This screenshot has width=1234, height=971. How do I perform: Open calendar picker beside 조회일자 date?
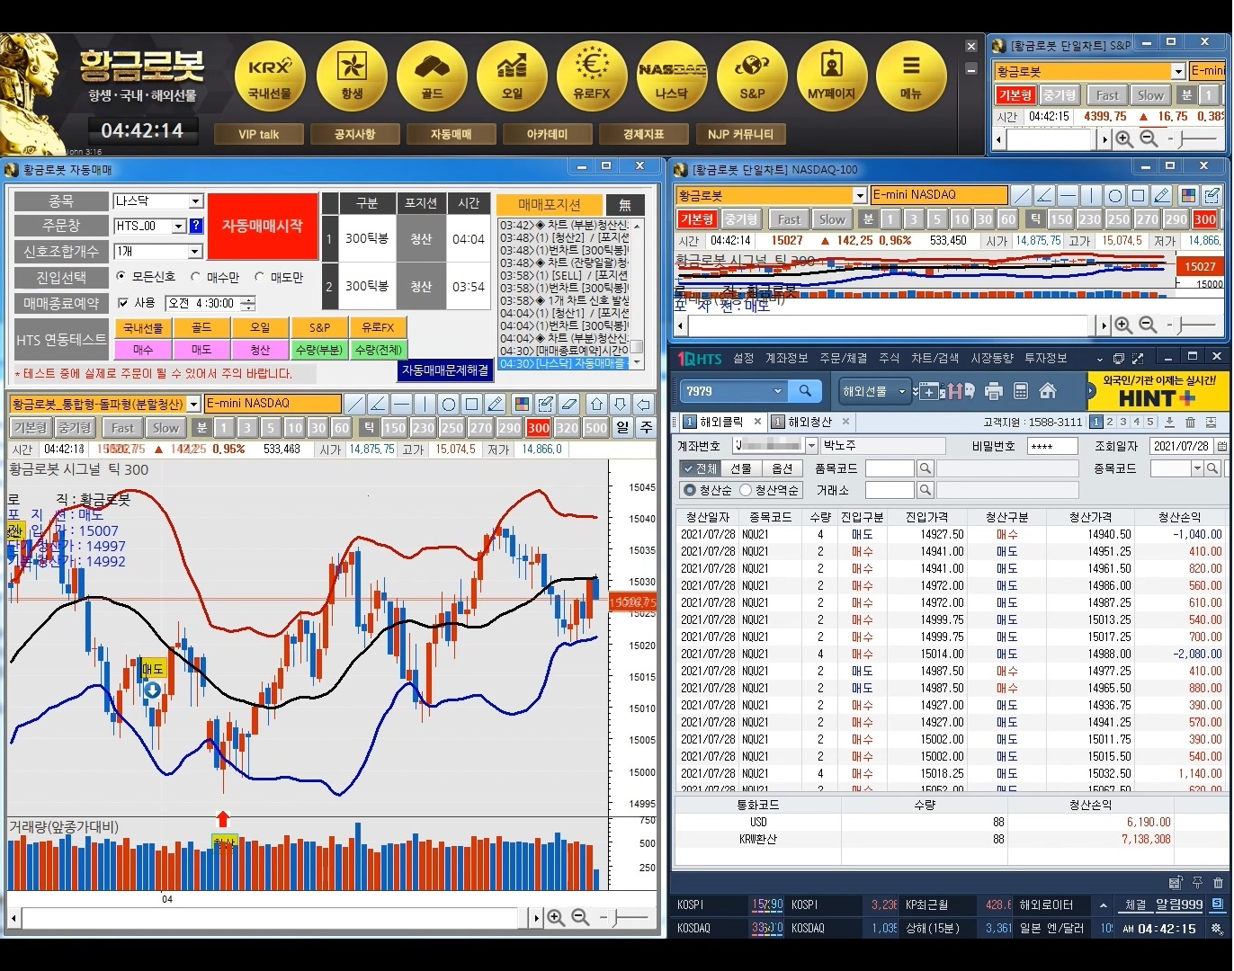click(1221, 446)
